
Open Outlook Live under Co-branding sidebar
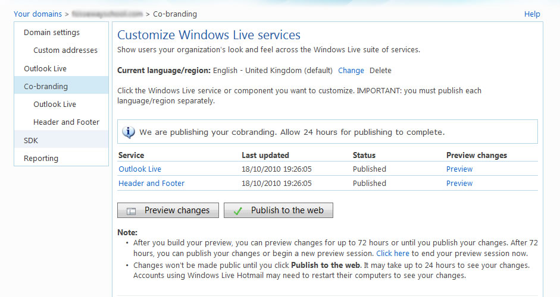55,104
